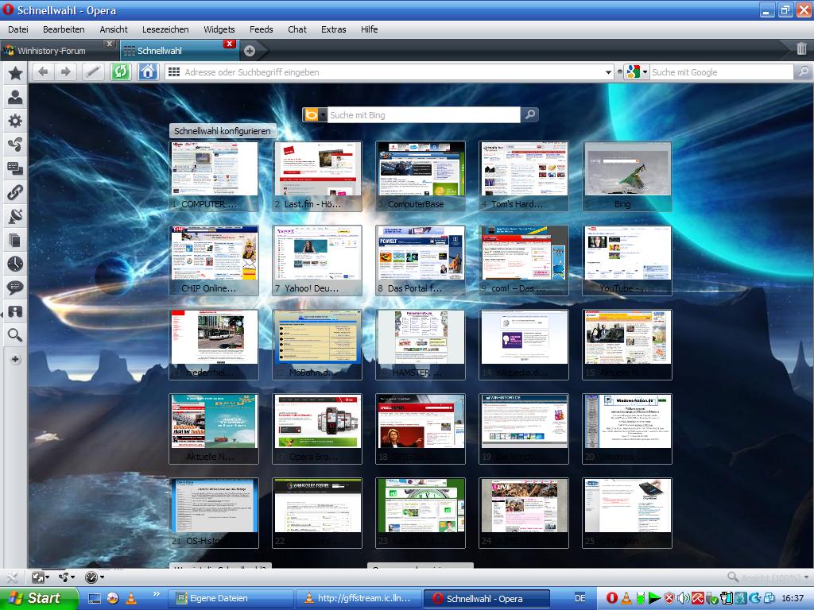814x610 pixels.
Task: Click into the Bing search field
Action: point(424,115)
